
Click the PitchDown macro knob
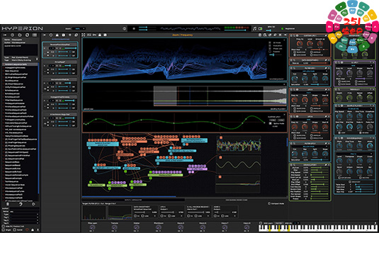click(158, 227)
